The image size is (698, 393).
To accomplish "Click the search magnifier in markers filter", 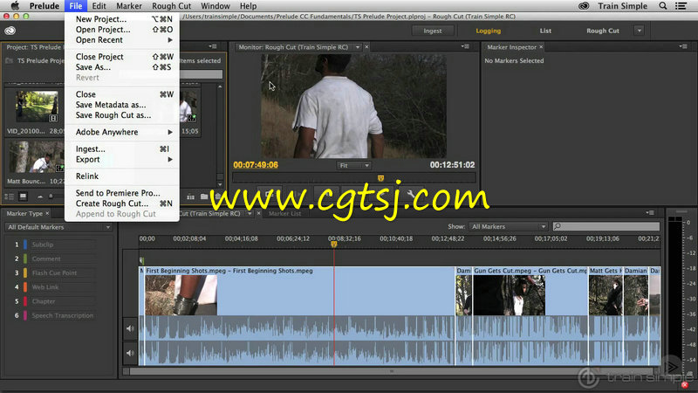I will [x=558, y=226].
